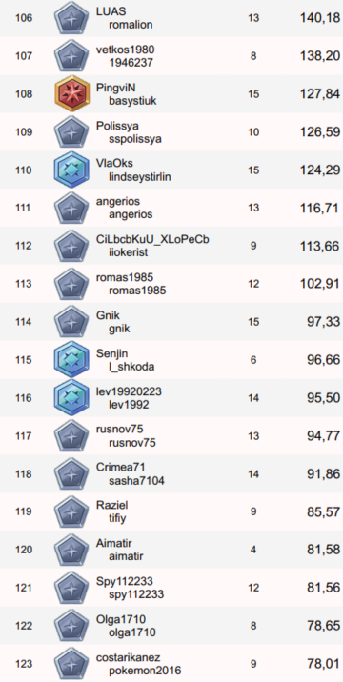The height and width of the screenshot is (682, 343).
Task: Click the badge icon next to vetkos1980
Action: pos(71,55)
